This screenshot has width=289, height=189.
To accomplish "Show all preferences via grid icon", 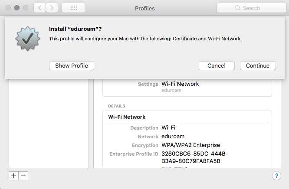I will tap(74, 8).
